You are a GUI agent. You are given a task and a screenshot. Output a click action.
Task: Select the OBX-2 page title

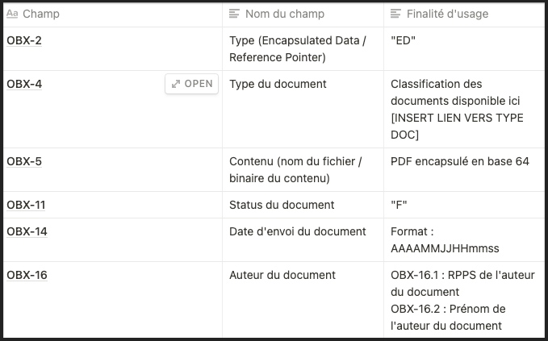tap(24, 40)
